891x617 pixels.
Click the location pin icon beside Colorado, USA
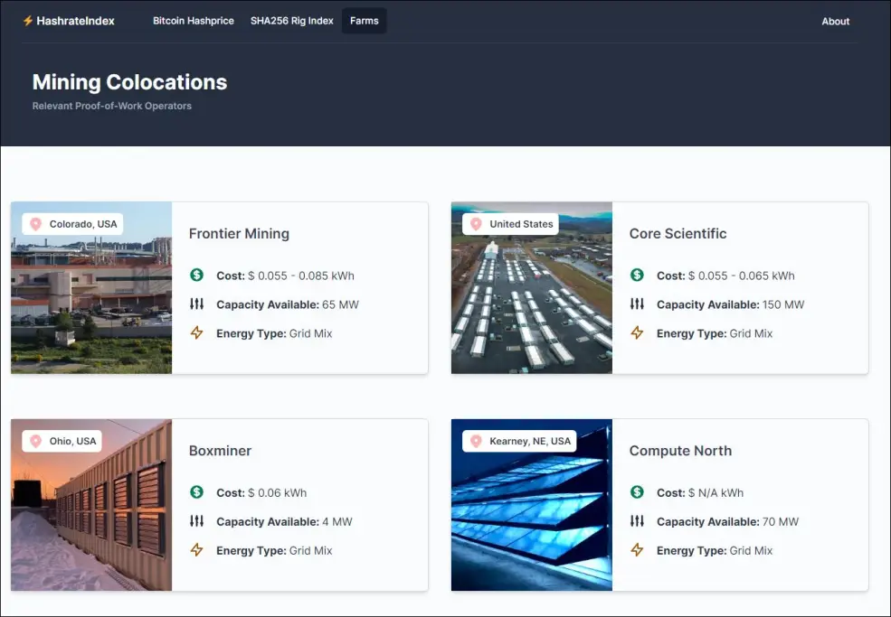point(36,224)
